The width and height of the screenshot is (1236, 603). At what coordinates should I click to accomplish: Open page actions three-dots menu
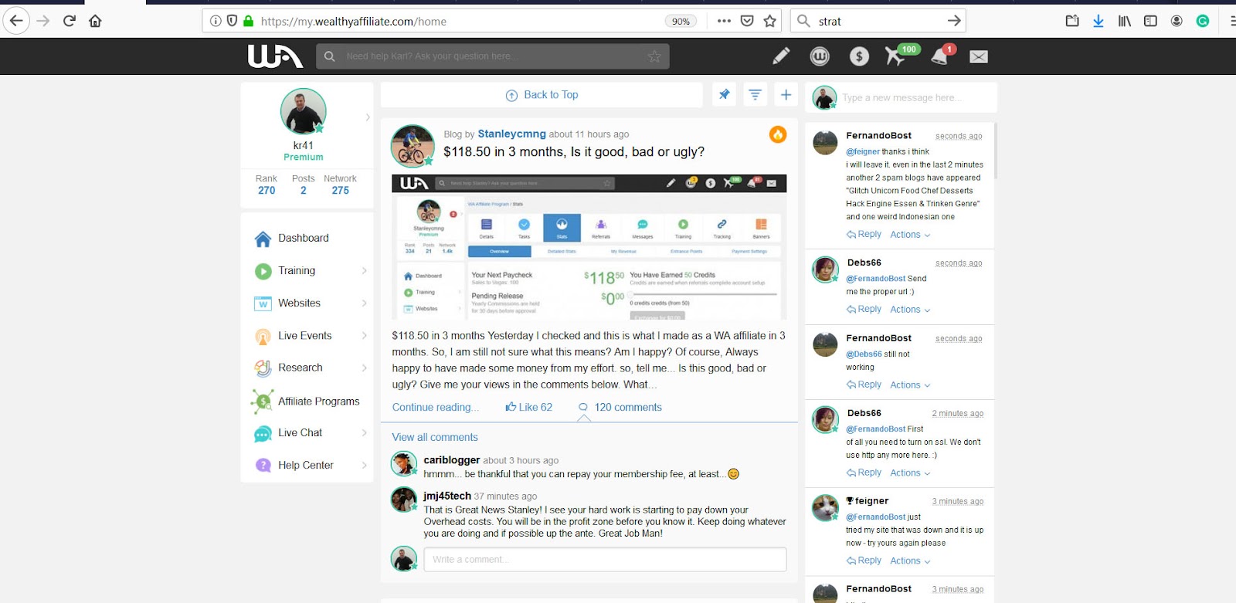pyautogui.click(x=724, y=21)
